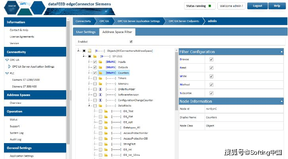Open OPC UA Server Application Settings breadcrumb

(139, 21)
